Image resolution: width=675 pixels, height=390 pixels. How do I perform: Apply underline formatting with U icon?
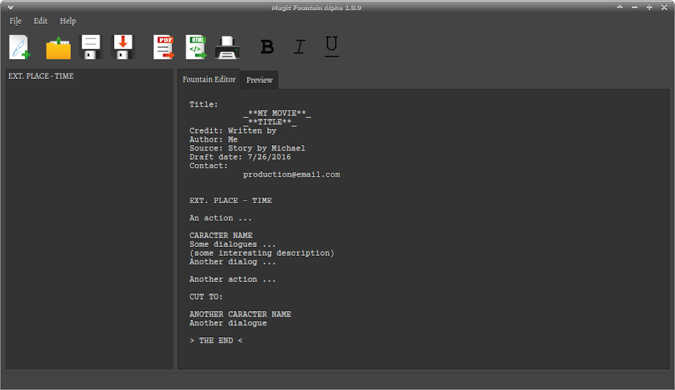tap(331, 46)
